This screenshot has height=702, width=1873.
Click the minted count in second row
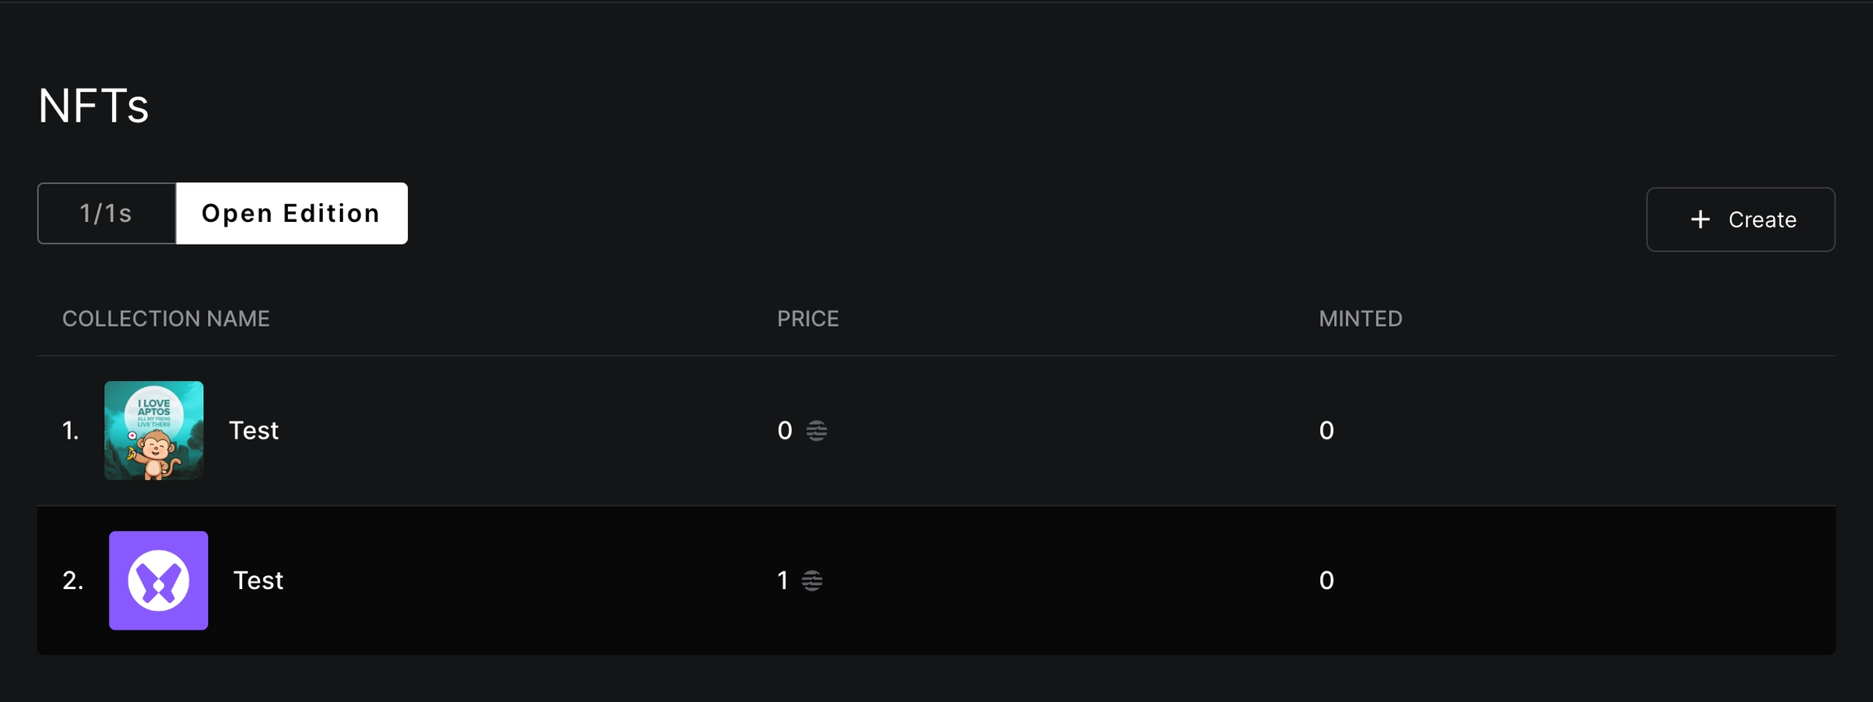[1326, 580]
